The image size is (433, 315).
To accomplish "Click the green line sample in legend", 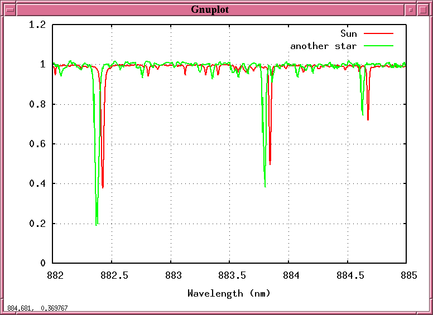I will pyautogui.click(x=379, y=46).
